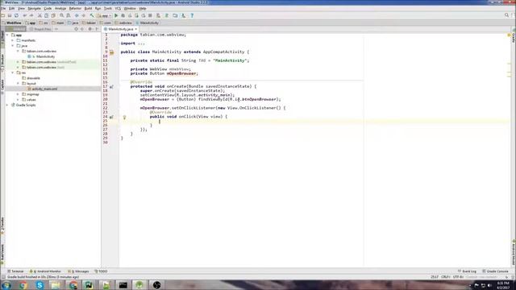Click the navigate Forward arrow icon
Viewport: 516px width, 290px height.
[x=84, y=15]
